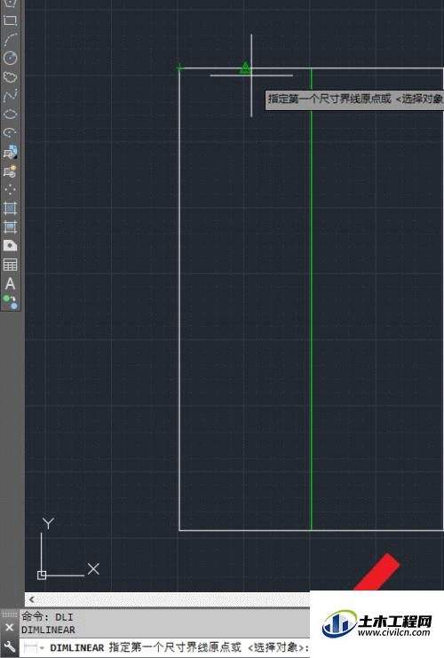Click the command line grip handle
444x658 pixels.
coord(9,614)
